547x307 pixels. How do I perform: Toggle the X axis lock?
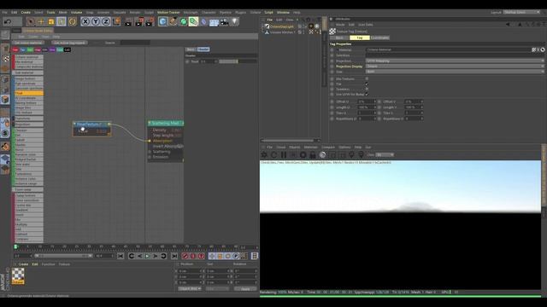point(85,21)
